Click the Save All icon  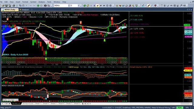pos(9,5)
